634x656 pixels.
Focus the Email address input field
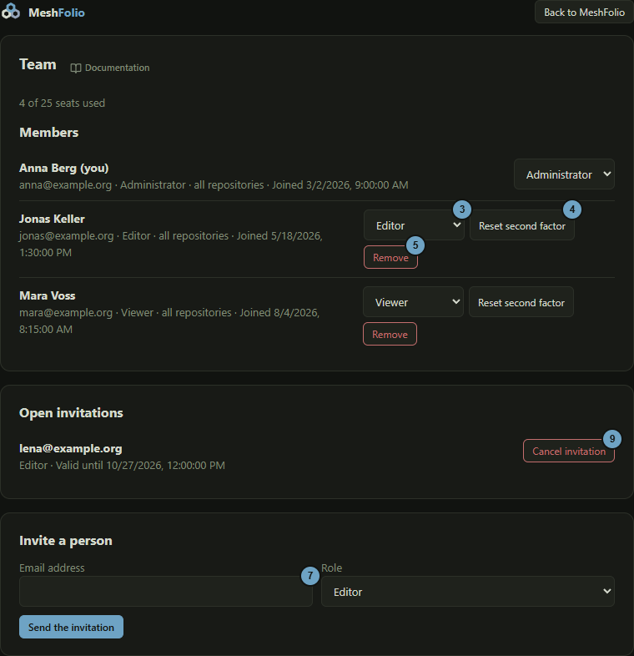point(166,591)
